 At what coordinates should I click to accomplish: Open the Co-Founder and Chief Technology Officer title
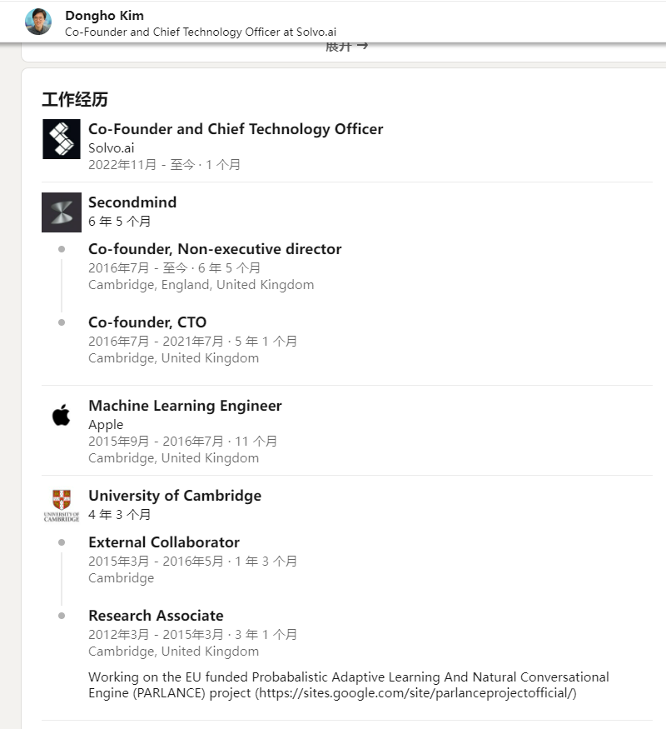click(x=236, y=129)
